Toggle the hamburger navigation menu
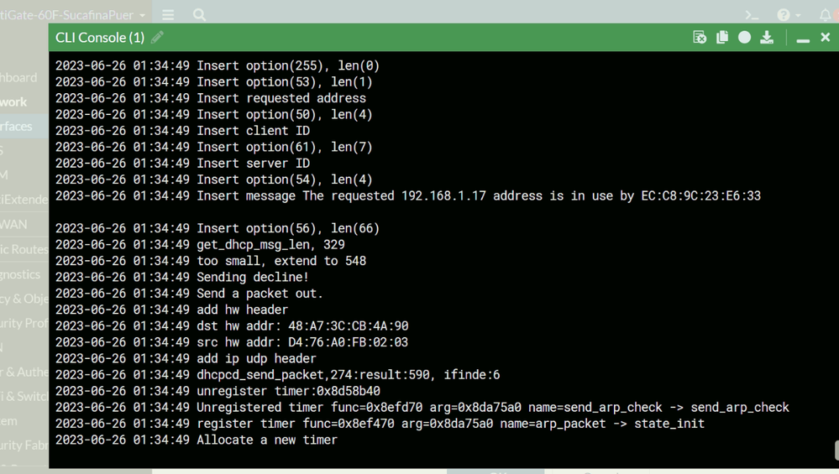839x474 pixels. 168,14
